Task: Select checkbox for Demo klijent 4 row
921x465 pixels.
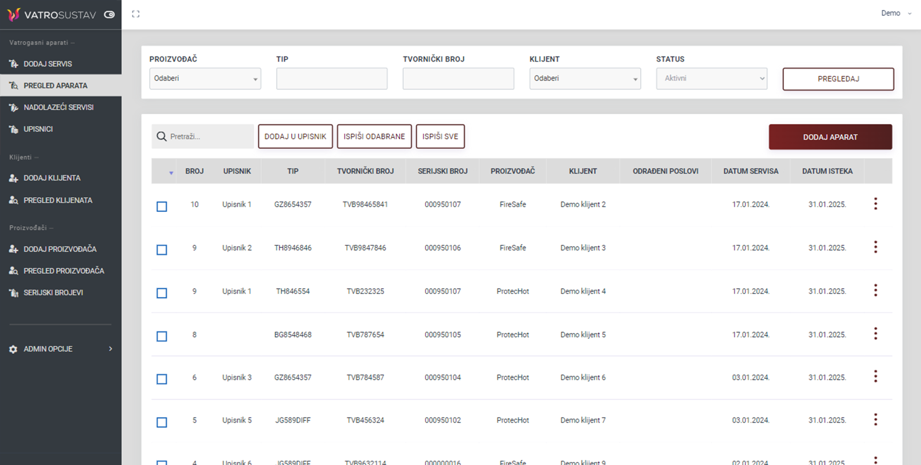Action: [162, 293]
